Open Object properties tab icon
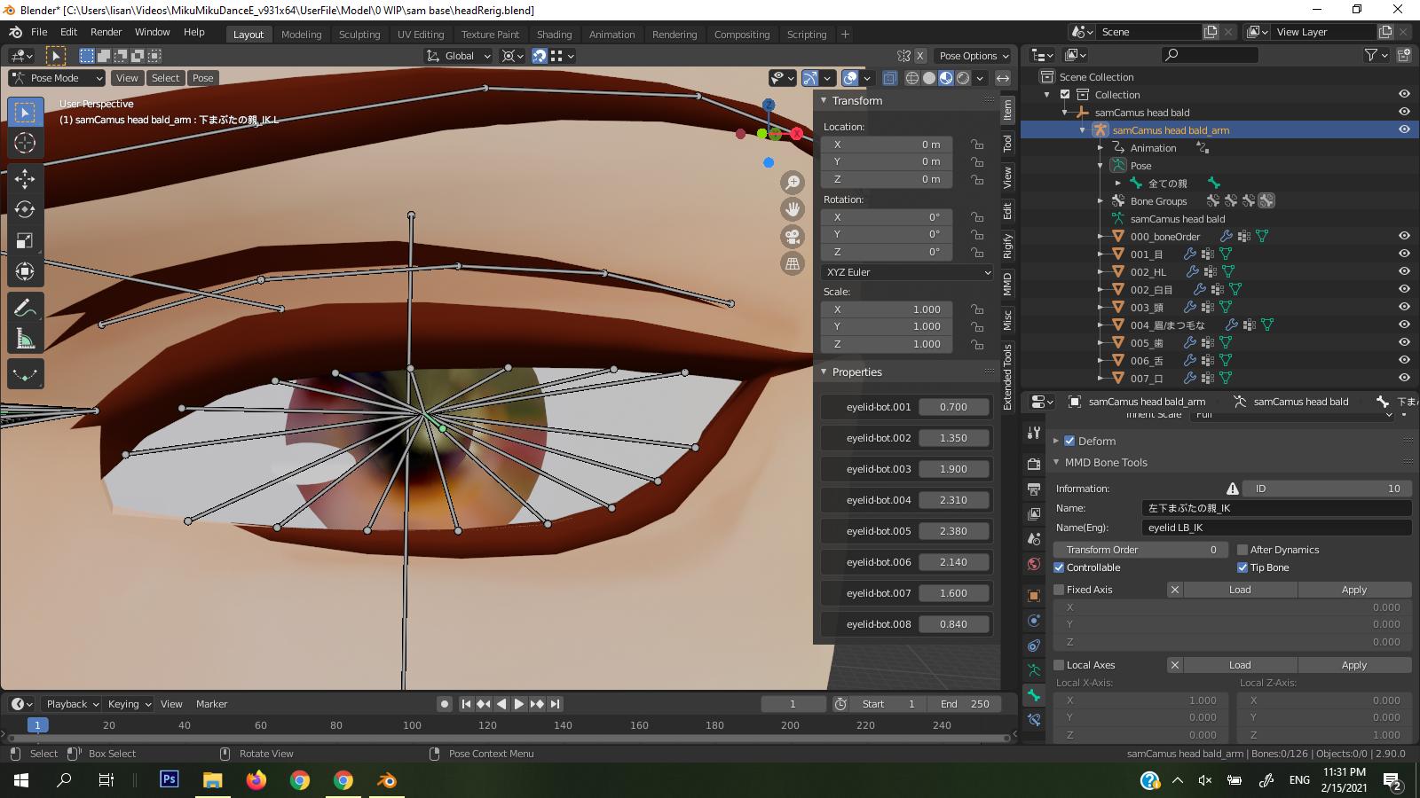Image resolution: width=1420 pixels, height=798 pixels. [1034, 596]
